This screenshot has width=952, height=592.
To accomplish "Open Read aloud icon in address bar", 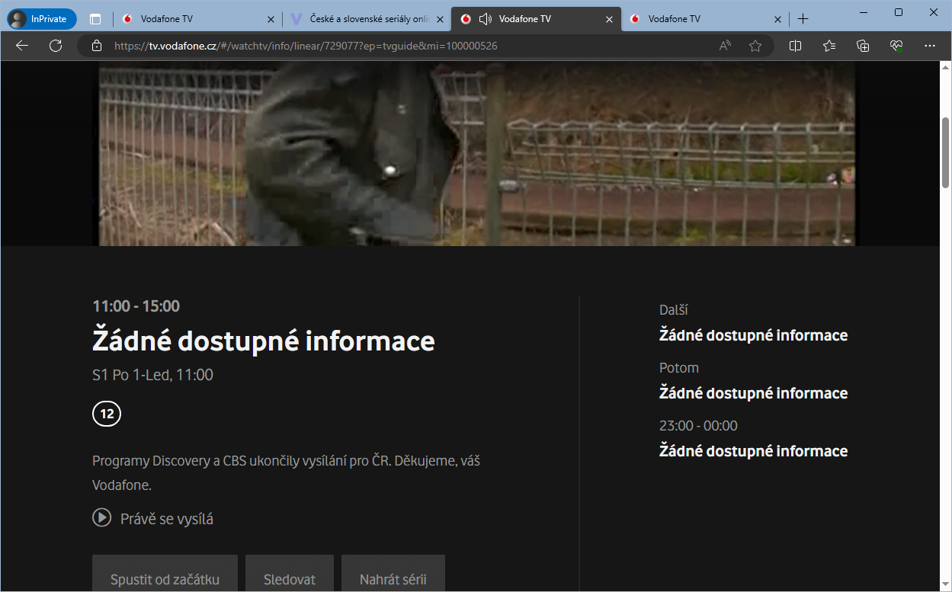I will pyautogui.click(x=725, y=46).
